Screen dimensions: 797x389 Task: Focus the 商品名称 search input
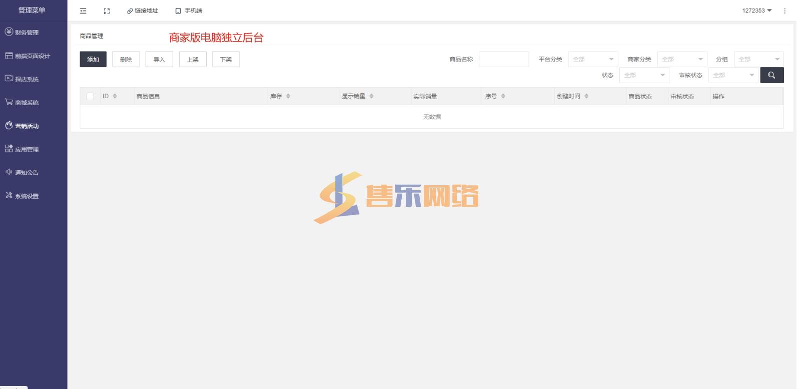click(x=504, y=59)
